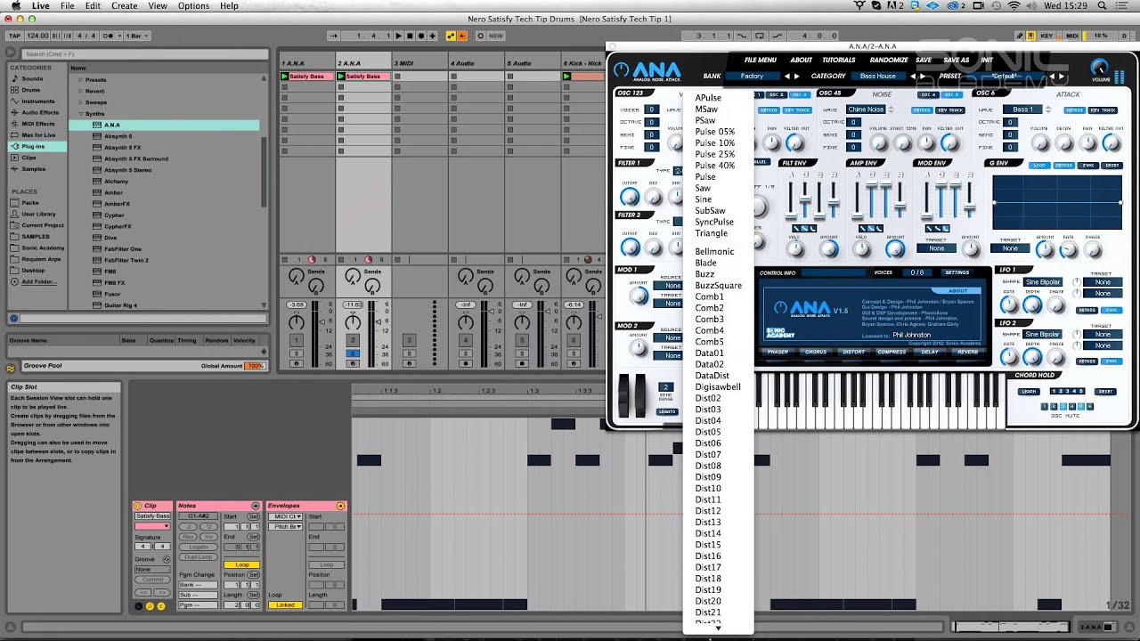Expand the Sweeps folder in browser

80,102
